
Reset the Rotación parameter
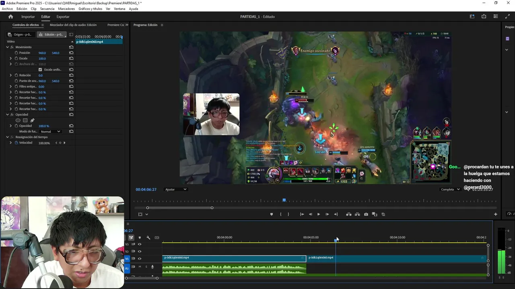point(71,75)
